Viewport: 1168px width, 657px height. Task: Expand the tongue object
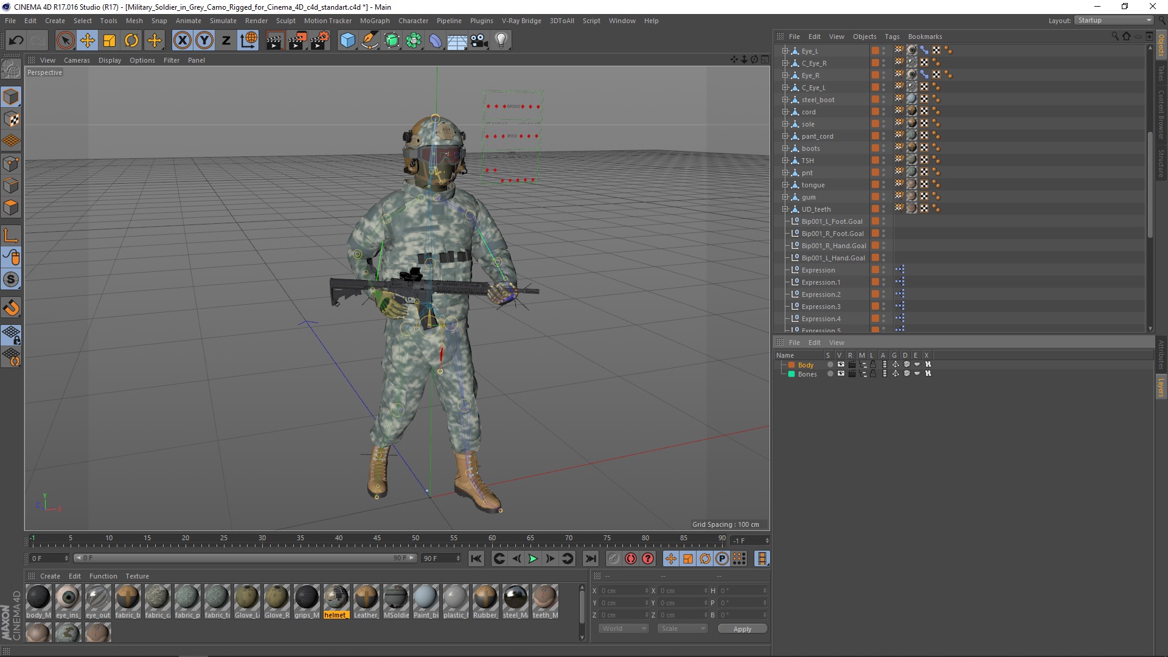pos(785,185)
